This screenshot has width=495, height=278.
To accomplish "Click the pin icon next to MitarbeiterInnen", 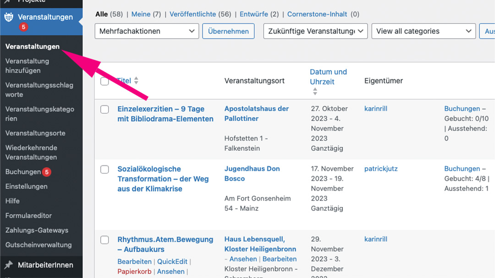I will [8, 265].
